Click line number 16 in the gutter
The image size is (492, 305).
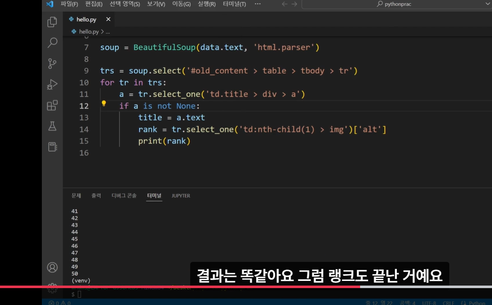click(x=84, y=153)
